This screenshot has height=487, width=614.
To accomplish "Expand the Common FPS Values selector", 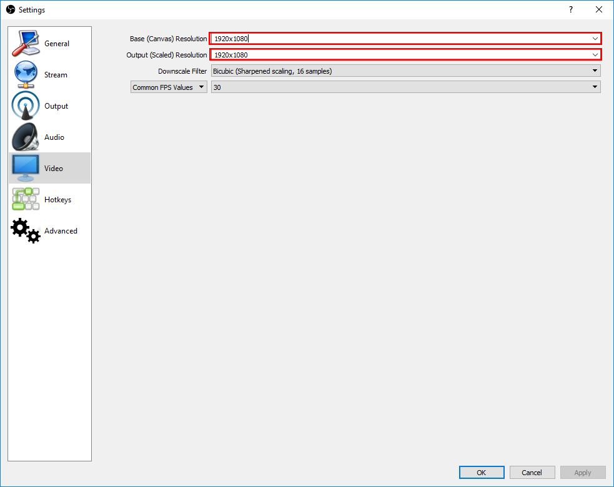I will [x=202, y=87].
